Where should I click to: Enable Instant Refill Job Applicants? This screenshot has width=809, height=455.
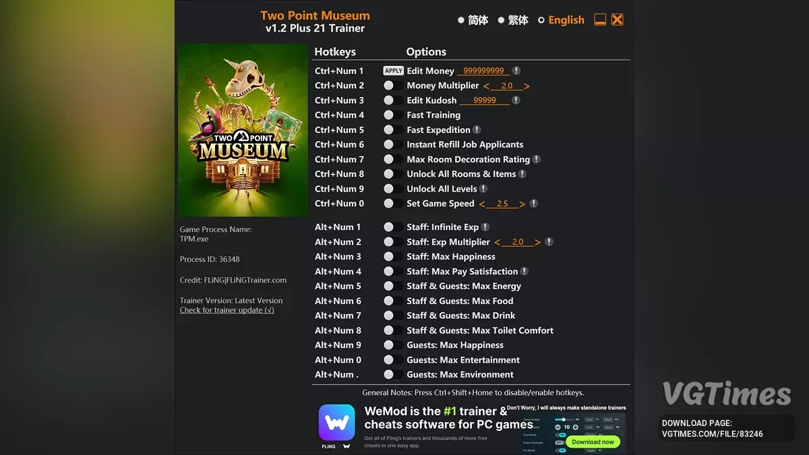[x=393, y=144]
